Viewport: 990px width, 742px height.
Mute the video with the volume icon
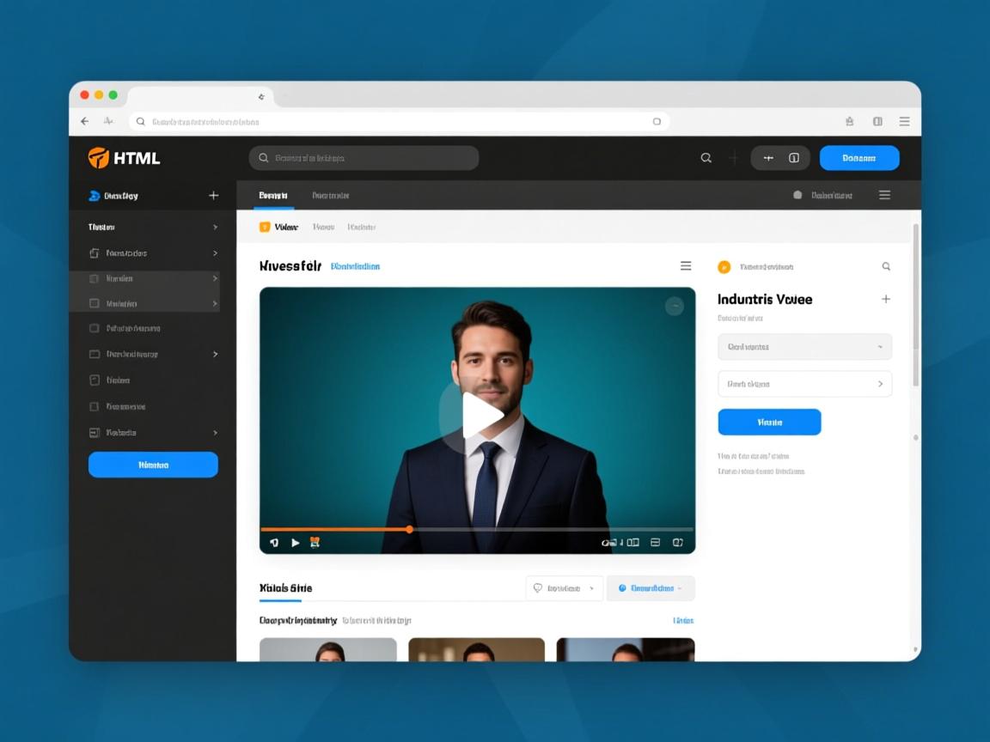(274, 543)
